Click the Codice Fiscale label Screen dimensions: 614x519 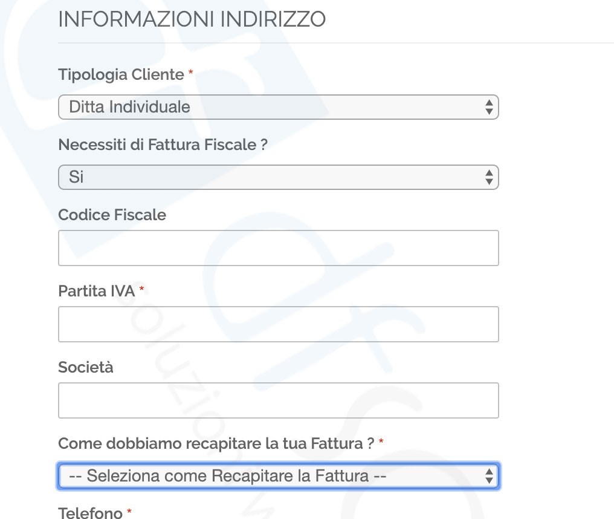112,215
